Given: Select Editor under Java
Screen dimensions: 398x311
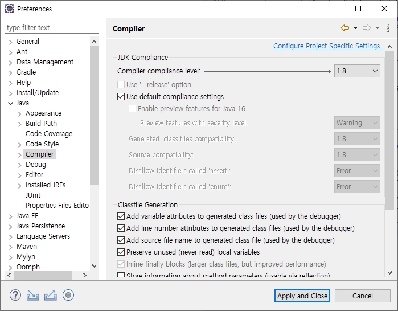Looking at the screenshot, I should [35, 175].
